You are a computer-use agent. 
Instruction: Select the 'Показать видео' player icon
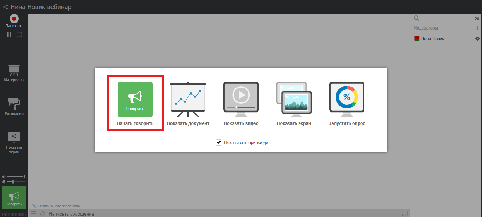point(241,97)
